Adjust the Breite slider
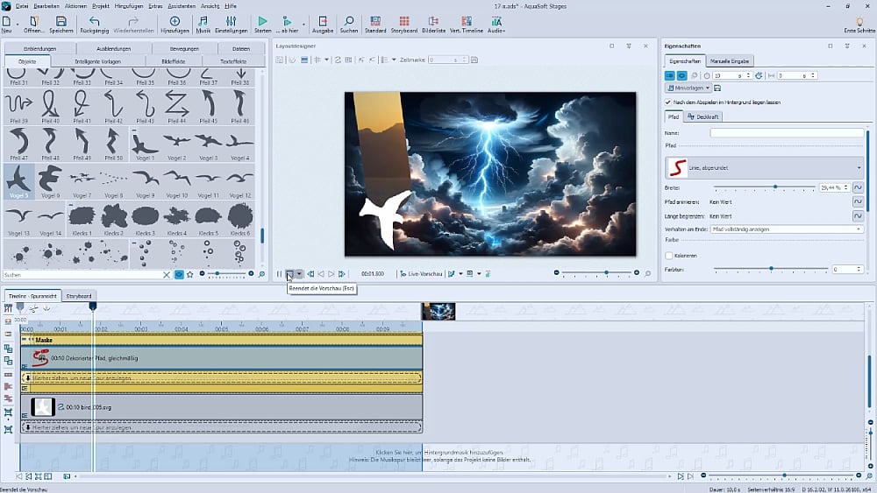The image size is (877, 493). point(775,187)
